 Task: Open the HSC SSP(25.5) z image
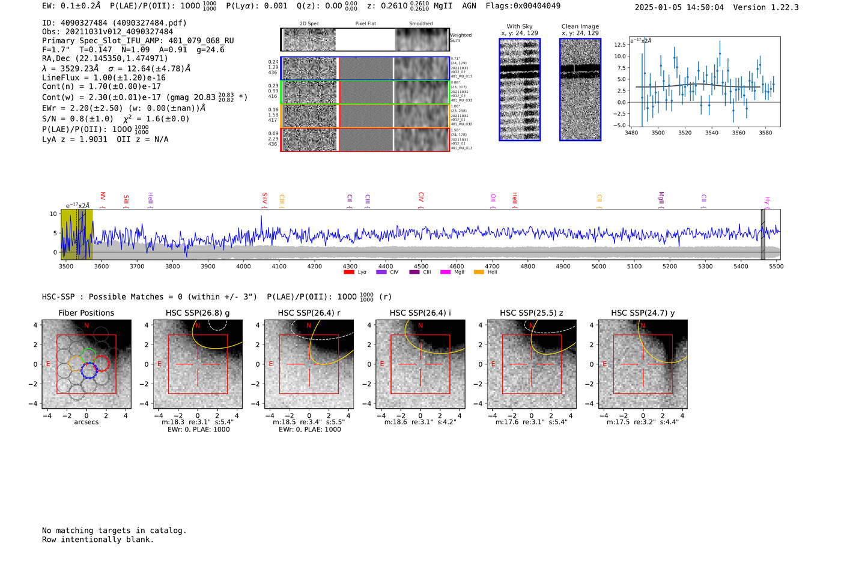click(532, 364)
